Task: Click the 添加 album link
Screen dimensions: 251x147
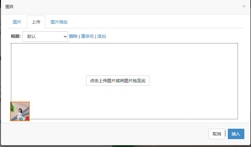Action: point(102,36)
